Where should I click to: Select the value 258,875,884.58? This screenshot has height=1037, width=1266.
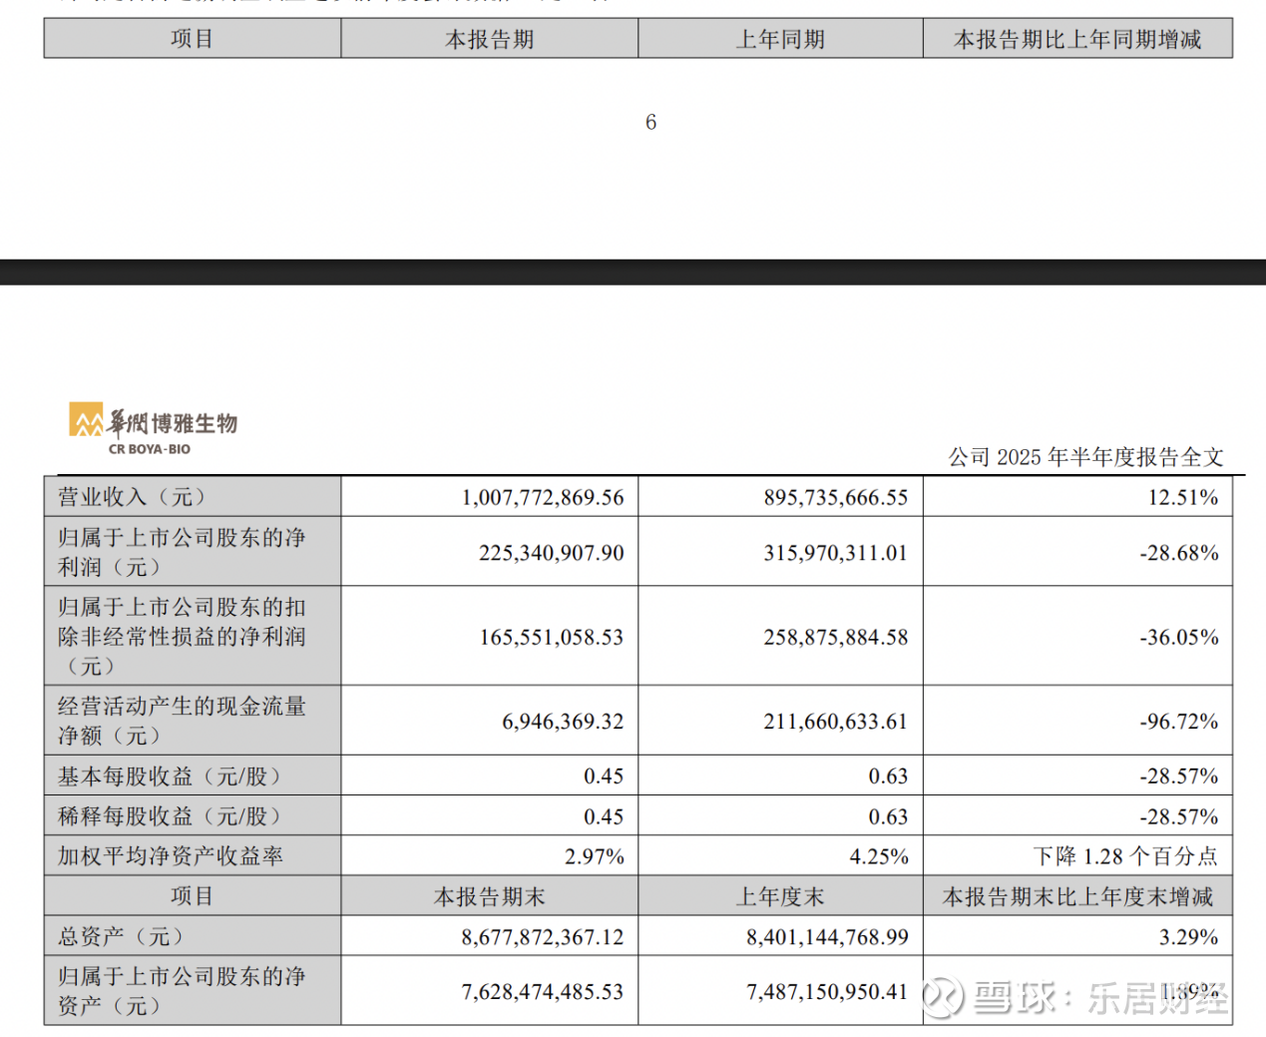coord(836,637)
